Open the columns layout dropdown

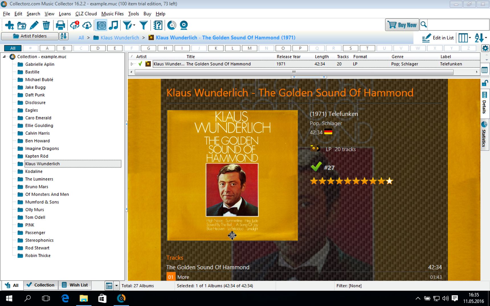pyautogui.click(x=464, y=38)
